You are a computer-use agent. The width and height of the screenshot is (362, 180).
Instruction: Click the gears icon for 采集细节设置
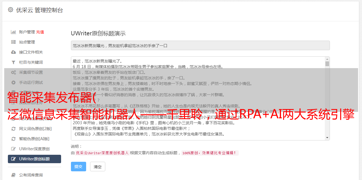[13, 72]
